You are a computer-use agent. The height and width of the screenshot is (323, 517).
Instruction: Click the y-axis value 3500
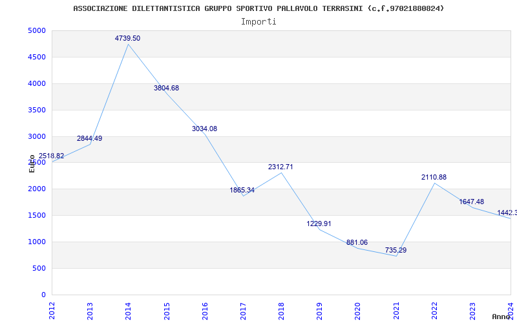(37, 110)
